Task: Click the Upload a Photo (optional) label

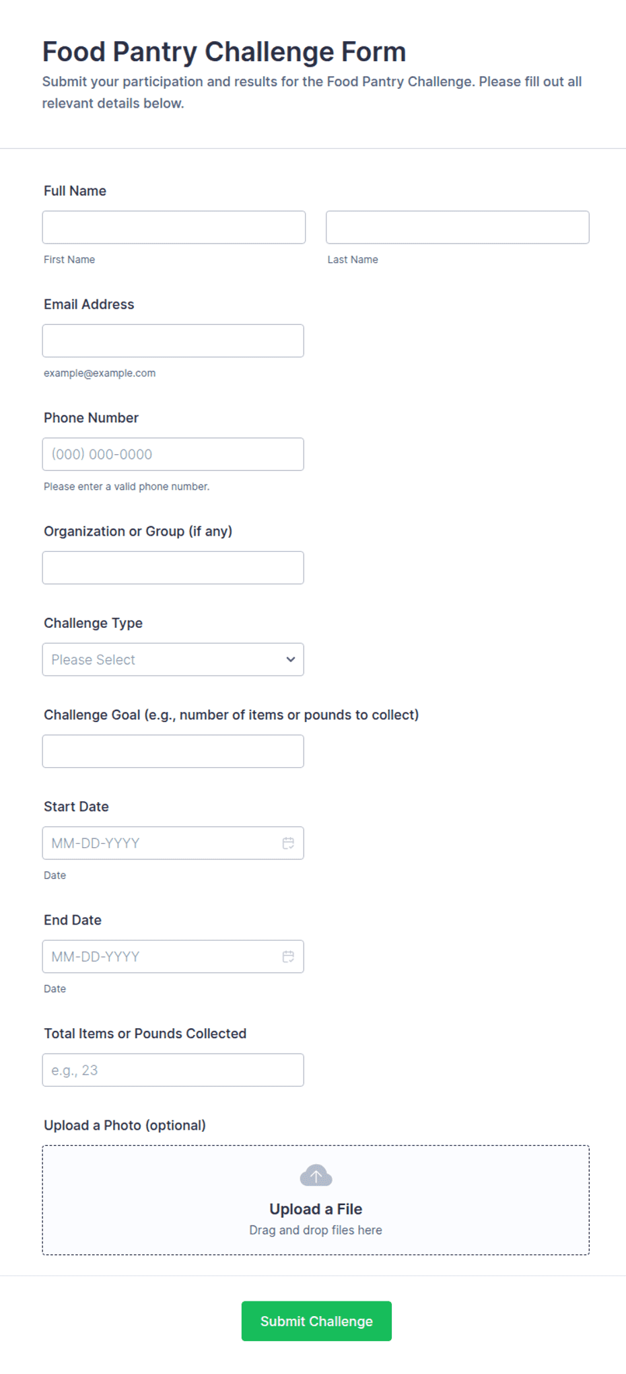Action: (x=125, y=1126)
